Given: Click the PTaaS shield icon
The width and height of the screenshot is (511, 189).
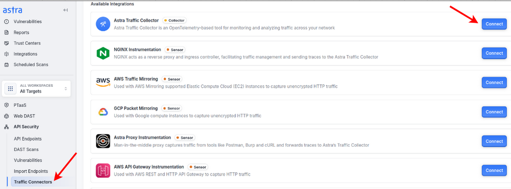Looking at the screenshot, I should pos(6,105).
